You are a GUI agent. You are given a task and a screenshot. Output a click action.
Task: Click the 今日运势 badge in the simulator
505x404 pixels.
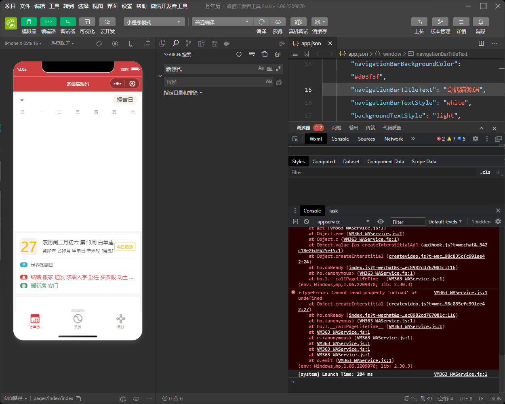click(x=125, y=247)
